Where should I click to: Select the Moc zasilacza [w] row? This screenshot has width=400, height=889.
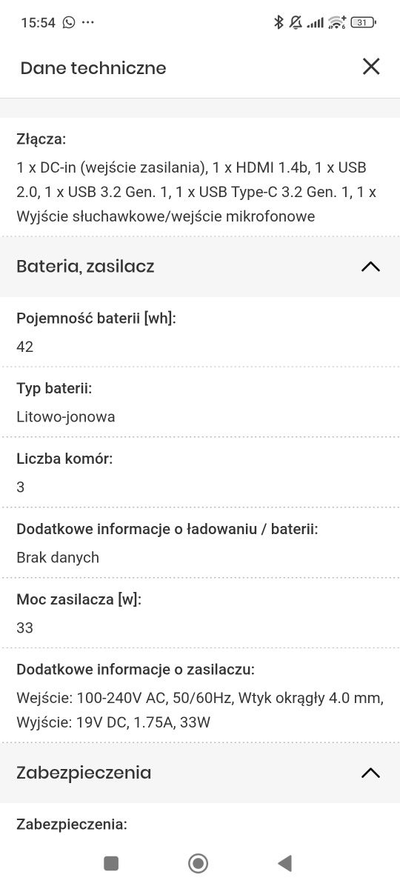point(200,613)
